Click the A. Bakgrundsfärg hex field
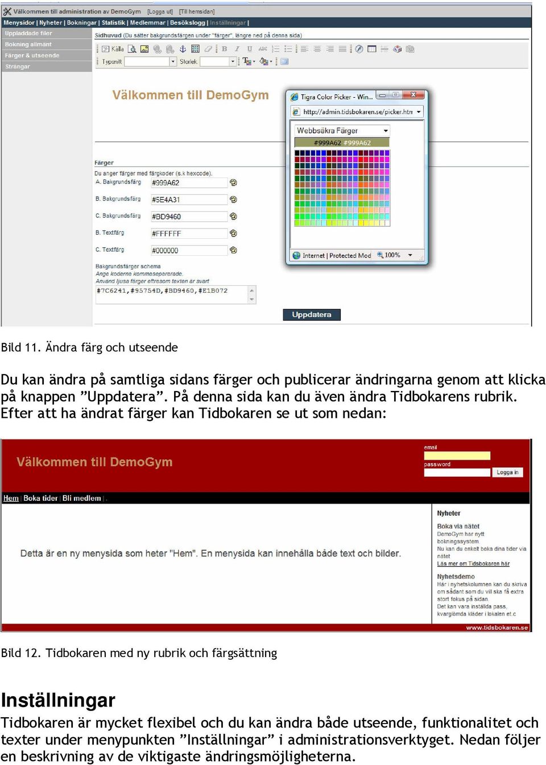546x765 pixels. click(x=189, y=183)
